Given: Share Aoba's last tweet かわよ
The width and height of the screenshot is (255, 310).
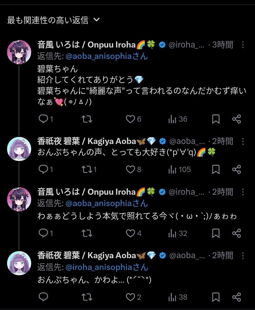Looking at the screenshot, I should (x=237, y=297).
